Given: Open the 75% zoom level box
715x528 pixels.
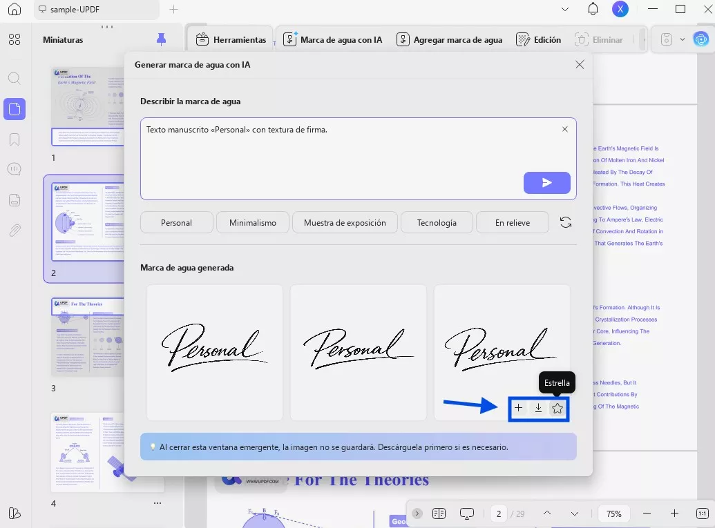Looking at the screenshot, I should point(613,514).
